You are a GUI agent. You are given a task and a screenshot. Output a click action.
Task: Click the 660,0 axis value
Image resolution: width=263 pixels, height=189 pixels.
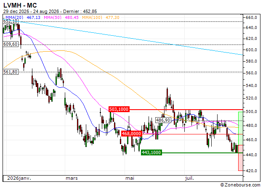pyautogui.click(x=251, y=18)
